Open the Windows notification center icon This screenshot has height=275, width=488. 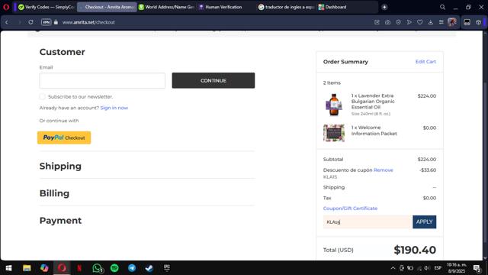[x=477, y=268]
